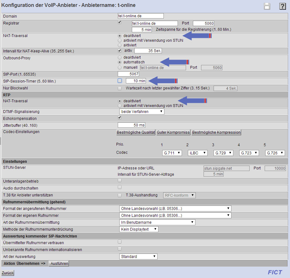Click the SIP-Port field 5067
290x278 pixels.
click(x=128, y=74)
